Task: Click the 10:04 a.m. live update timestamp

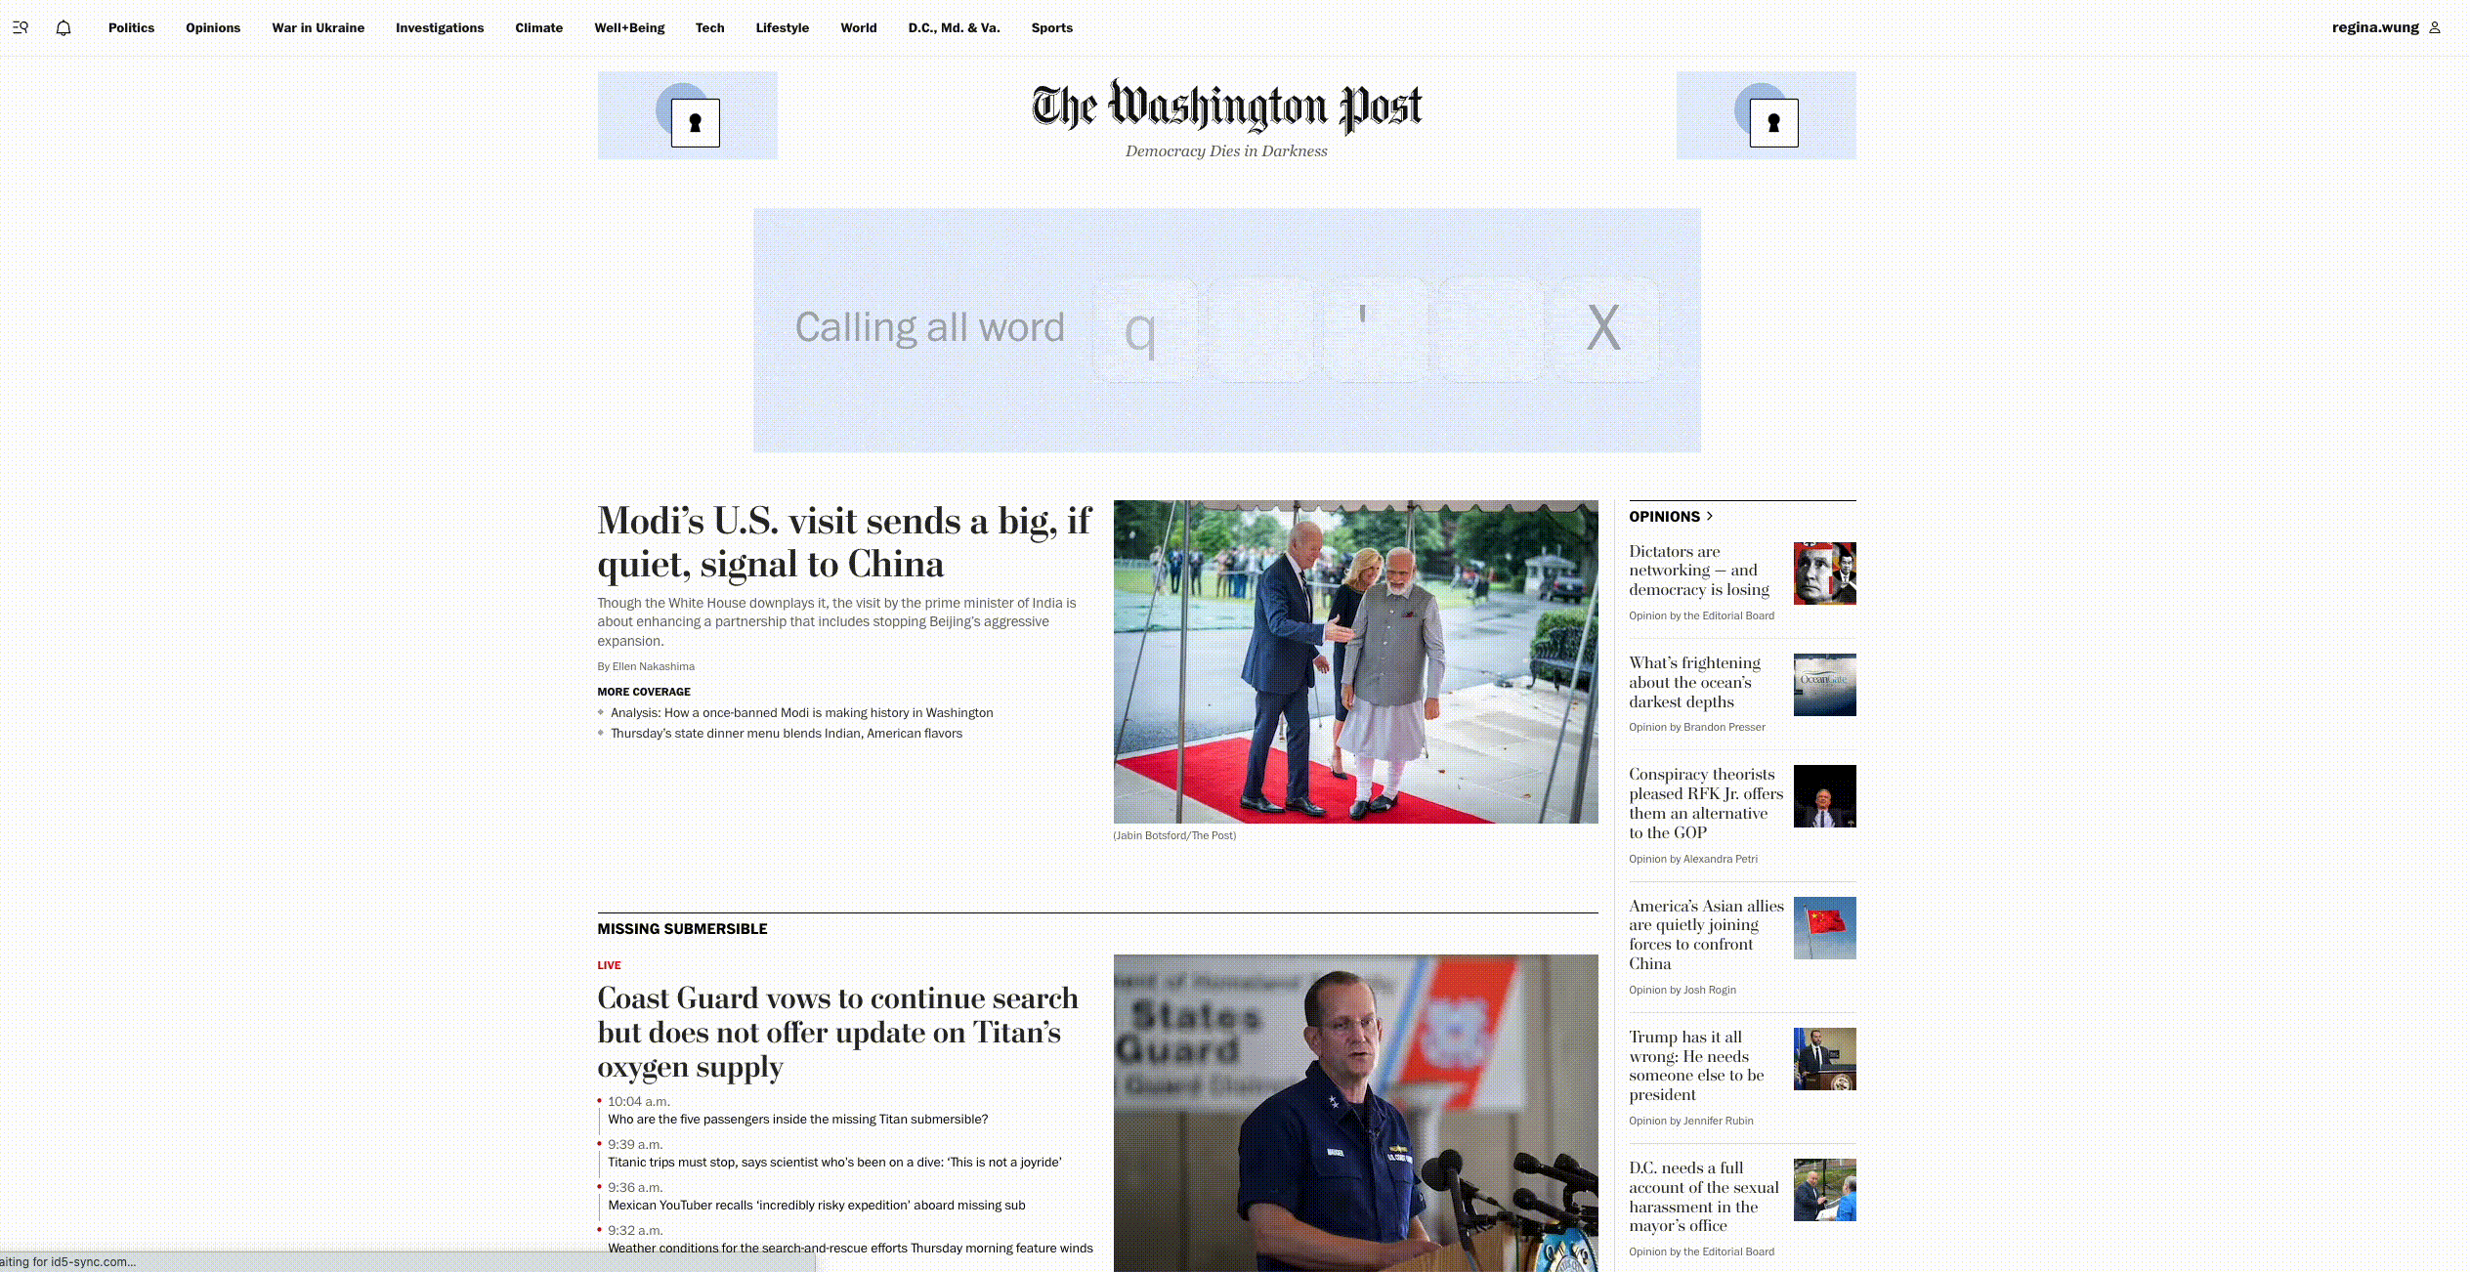Action: coord(639,1102)
